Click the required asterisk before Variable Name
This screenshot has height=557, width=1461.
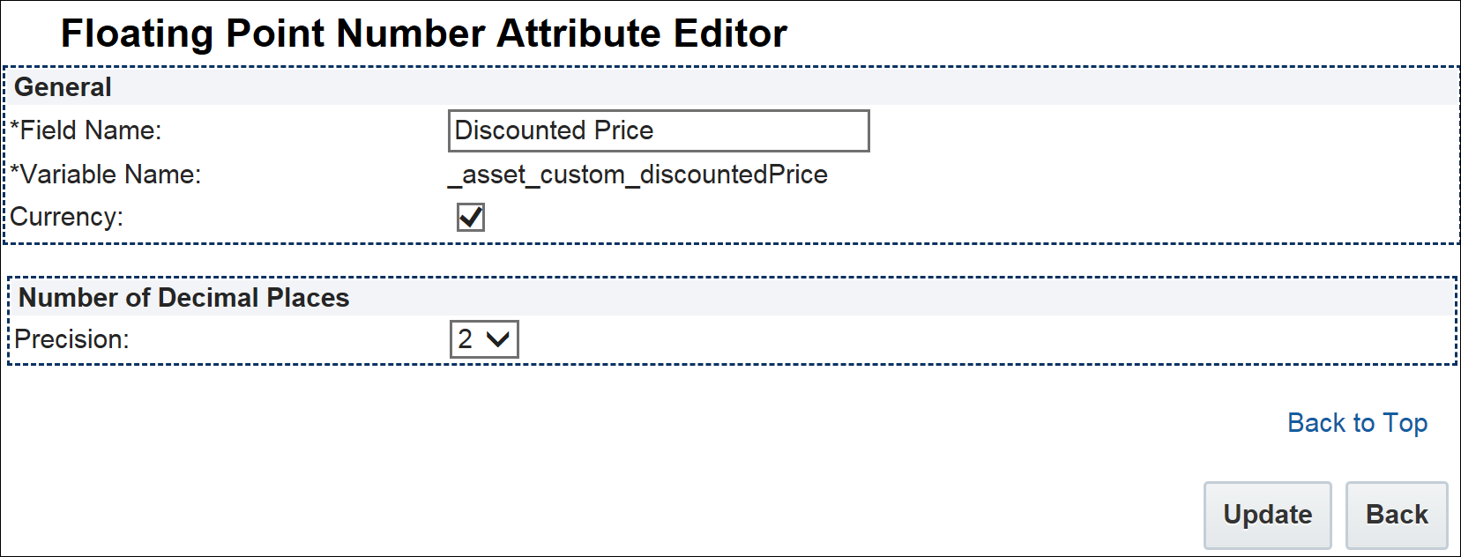coord(15,171)
